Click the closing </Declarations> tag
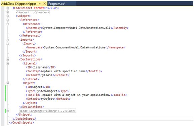Screen dimensions: 194x127 (32, 107)
